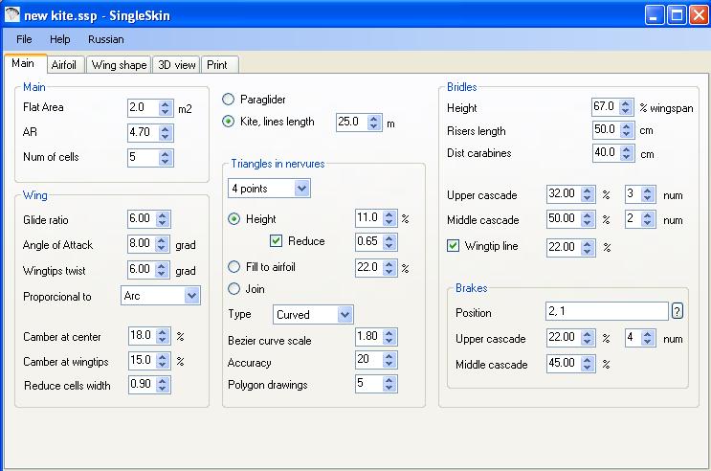Switch language via the Russian menu
This screenshot has height=471, width=711.
click(x=105, y=40)
